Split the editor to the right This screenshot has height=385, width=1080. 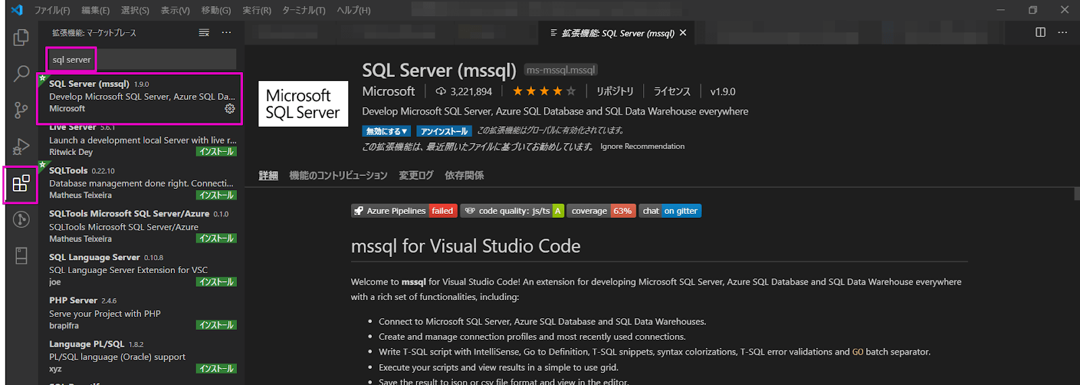pos(1040,32)
